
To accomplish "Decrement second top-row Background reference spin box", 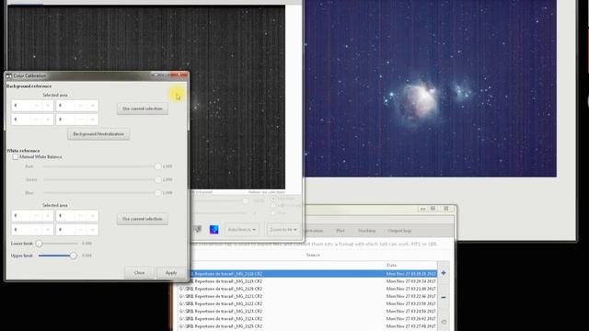I will 81,106.
